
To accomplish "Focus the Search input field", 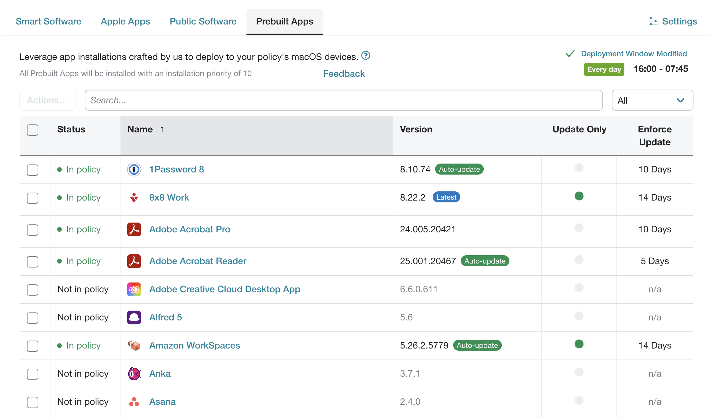I will click(x=343, y=100).
